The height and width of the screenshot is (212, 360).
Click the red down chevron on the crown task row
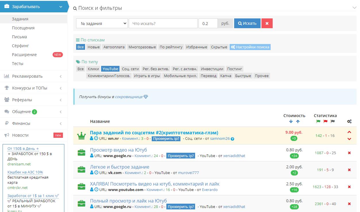coord(349,139)
